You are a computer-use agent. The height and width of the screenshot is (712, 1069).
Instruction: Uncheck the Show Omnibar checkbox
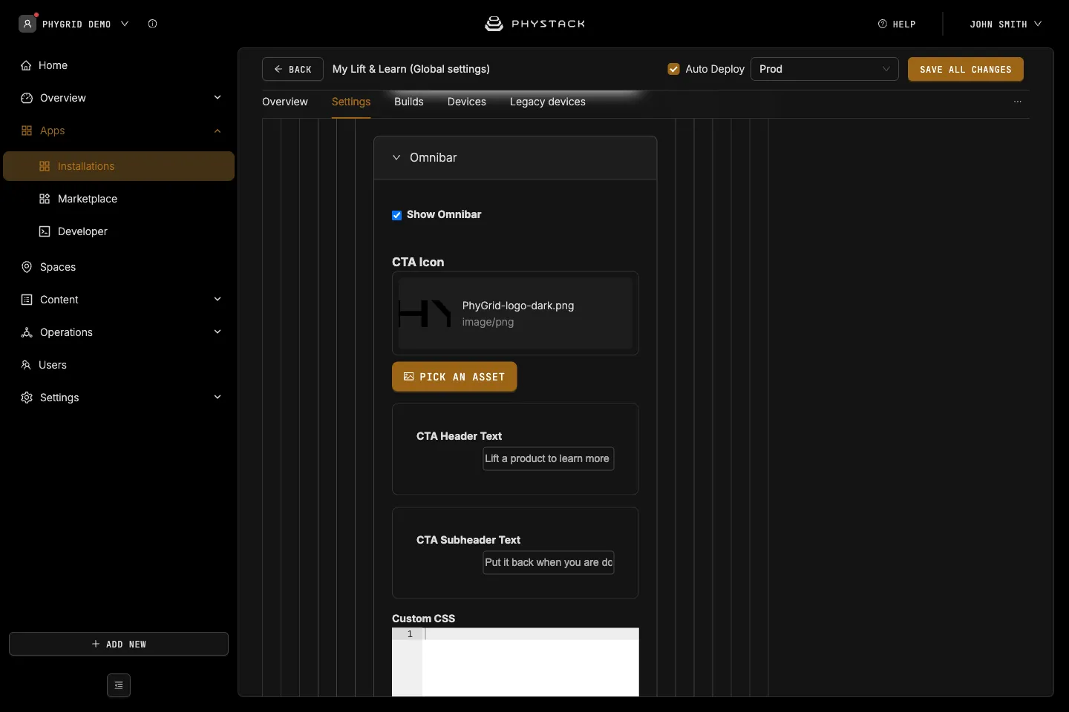(397, 215)
